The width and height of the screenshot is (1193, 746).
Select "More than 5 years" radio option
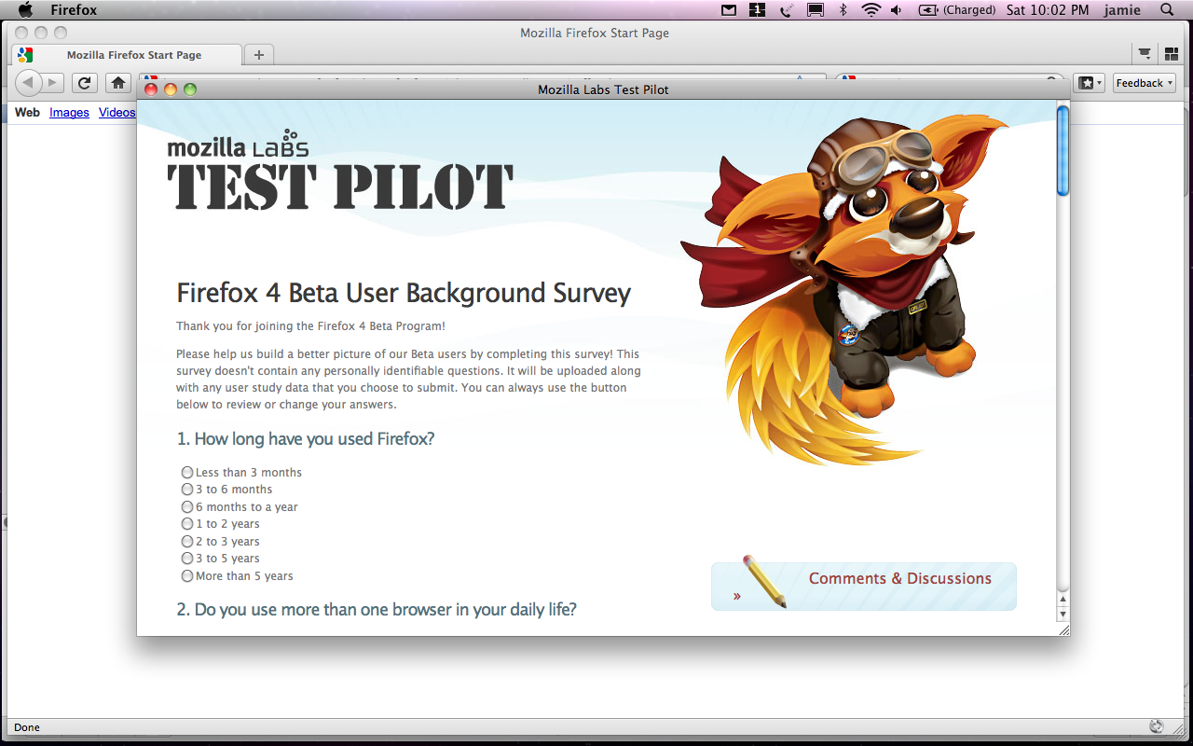tap(187, 576)
